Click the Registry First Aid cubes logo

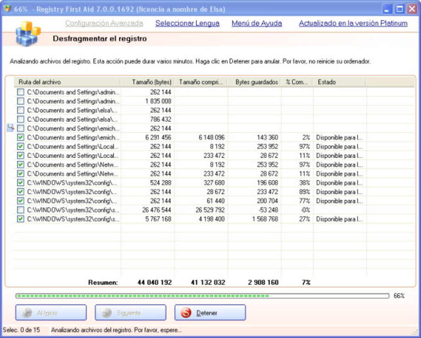tap(28, 33)
